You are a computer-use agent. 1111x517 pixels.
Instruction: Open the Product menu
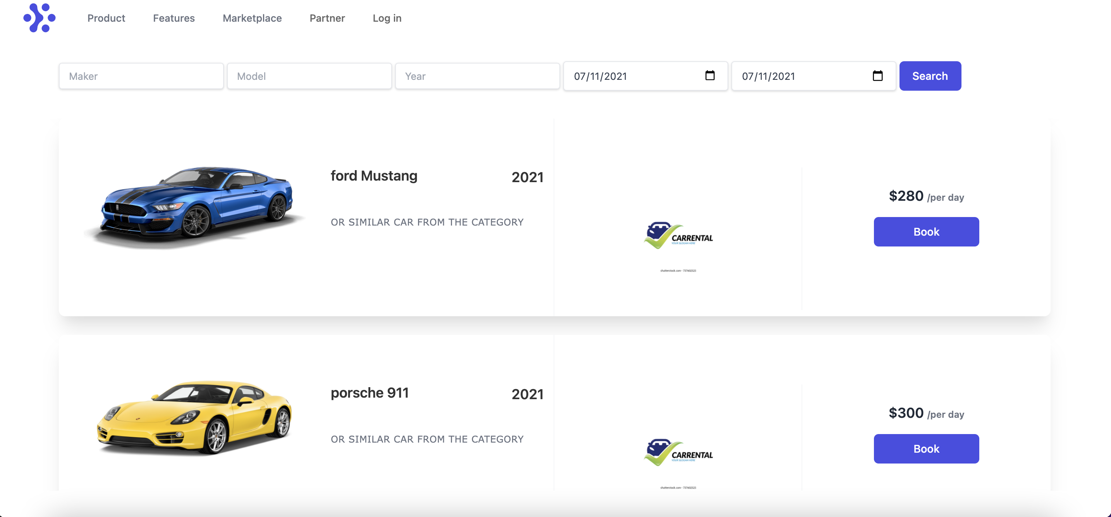[106, 18]
